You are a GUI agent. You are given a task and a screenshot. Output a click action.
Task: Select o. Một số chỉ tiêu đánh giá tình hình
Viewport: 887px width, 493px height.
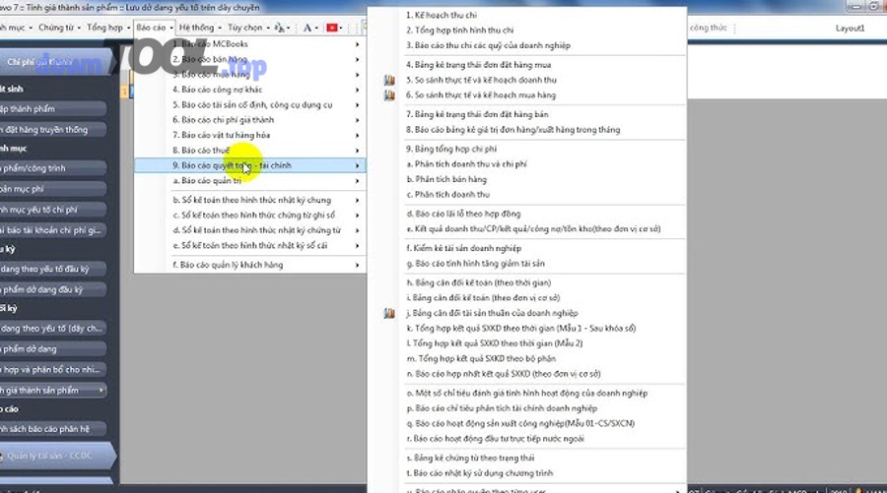[x=527, y=393]
